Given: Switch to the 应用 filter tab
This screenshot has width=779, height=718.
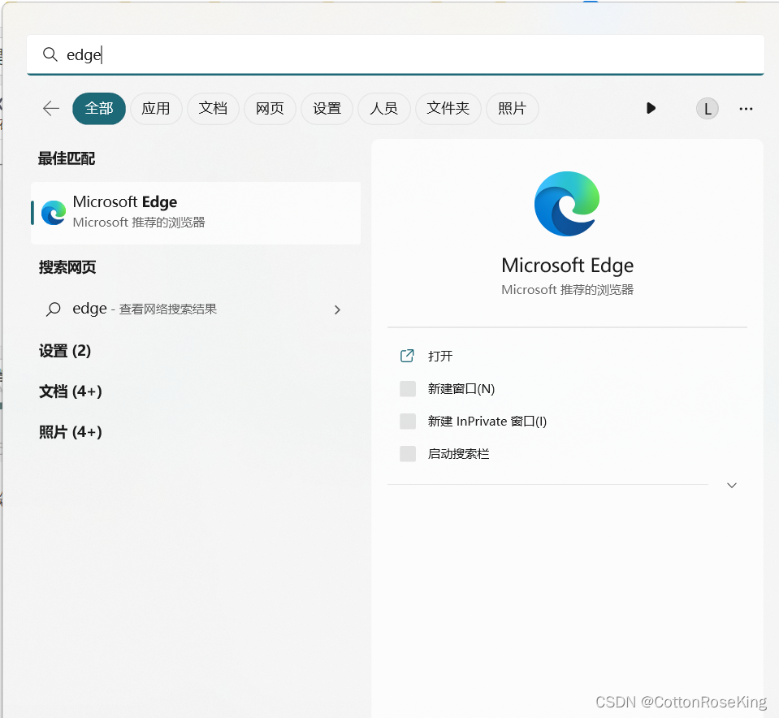Looking at the screenshot, I should pyautogui.click(x=156, y=108).
